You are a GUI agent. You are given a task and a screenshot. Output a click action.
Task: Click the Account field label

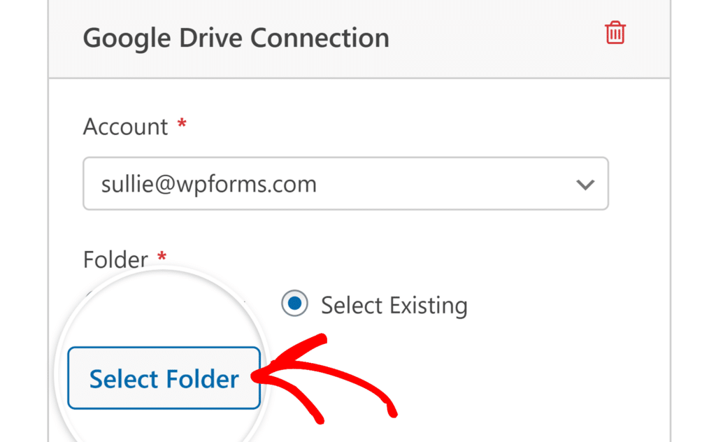tap(125, 127)
